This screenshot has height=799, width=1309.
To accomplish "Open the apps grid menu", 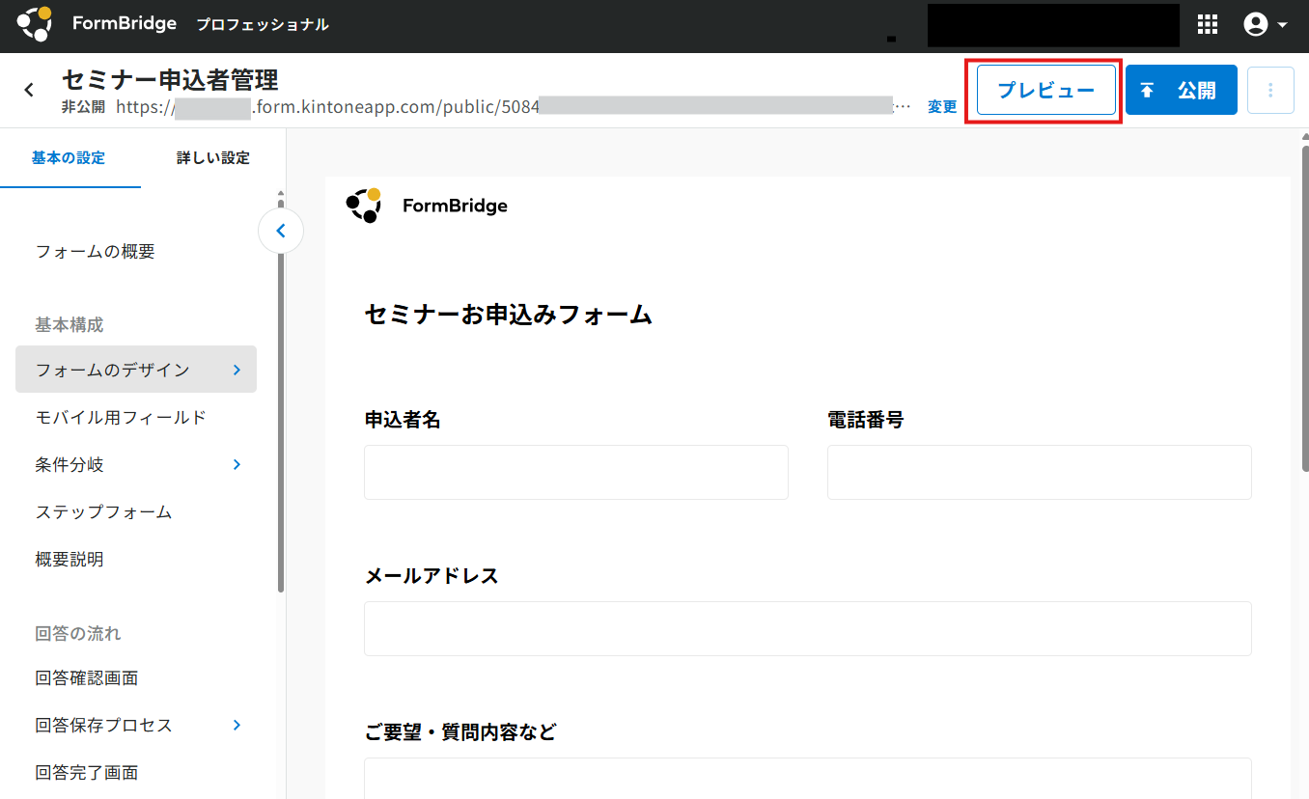I will [1208, 25].
